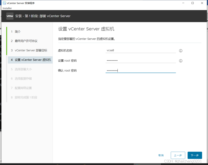Screen dimensions: 208x165
Task: Maximize the installer window
Action: tap(192, 3)
